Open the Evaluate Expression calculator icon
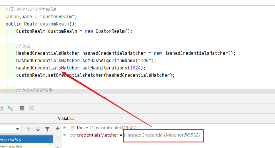The height and width of the screenshot is (148, 275). click(22, 108)
